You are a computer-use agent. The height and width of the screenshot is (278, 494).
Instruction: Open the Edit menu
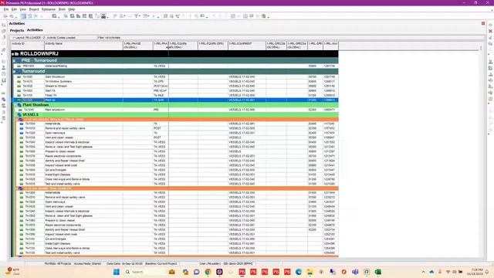(x=14, y=9)
